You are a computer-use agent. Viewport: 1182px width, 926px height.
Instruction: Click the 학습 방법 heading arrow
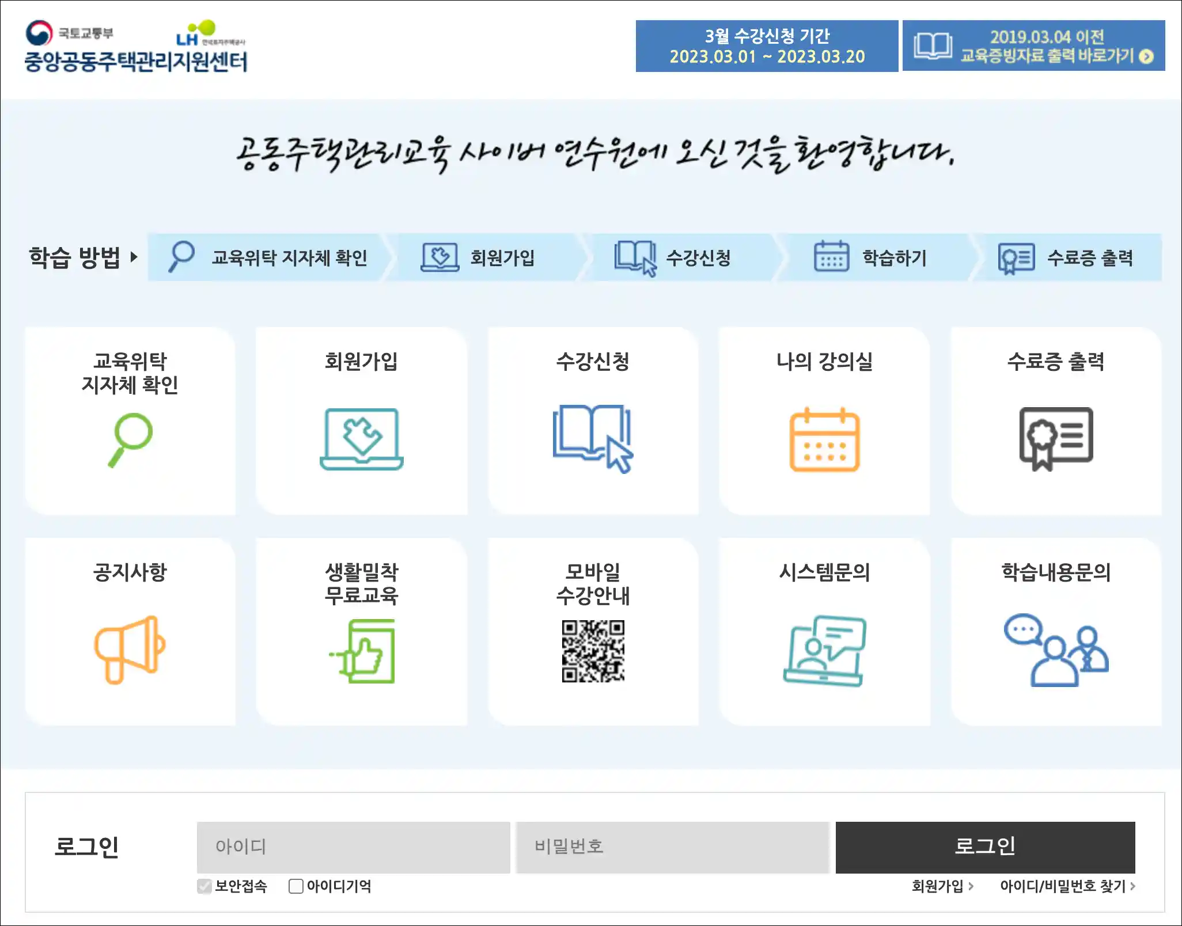tap(134, 257)
